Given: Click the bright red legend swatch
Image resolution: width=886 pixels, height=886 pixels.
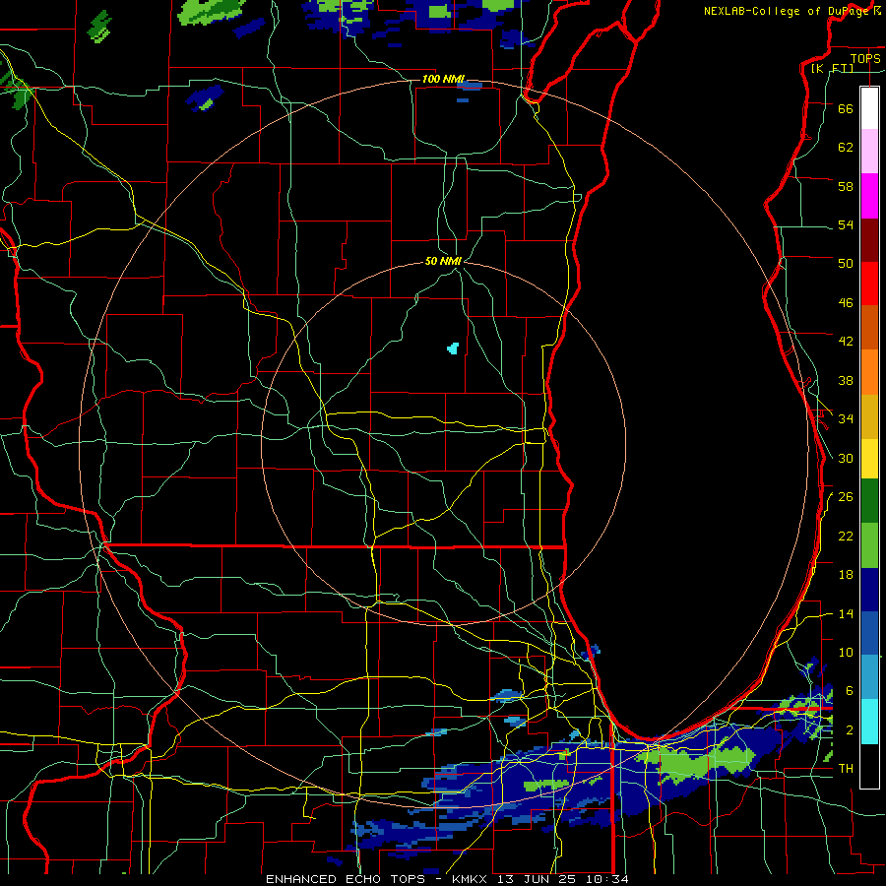Looking at the screenshot, I should pyautogui.click(x=869, y=284).
